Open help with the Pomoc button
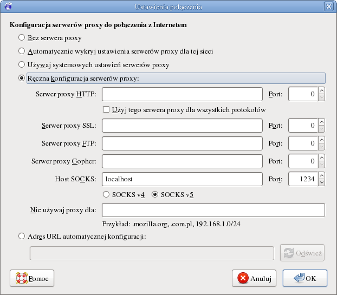337x295 pixels. point(33,278)
